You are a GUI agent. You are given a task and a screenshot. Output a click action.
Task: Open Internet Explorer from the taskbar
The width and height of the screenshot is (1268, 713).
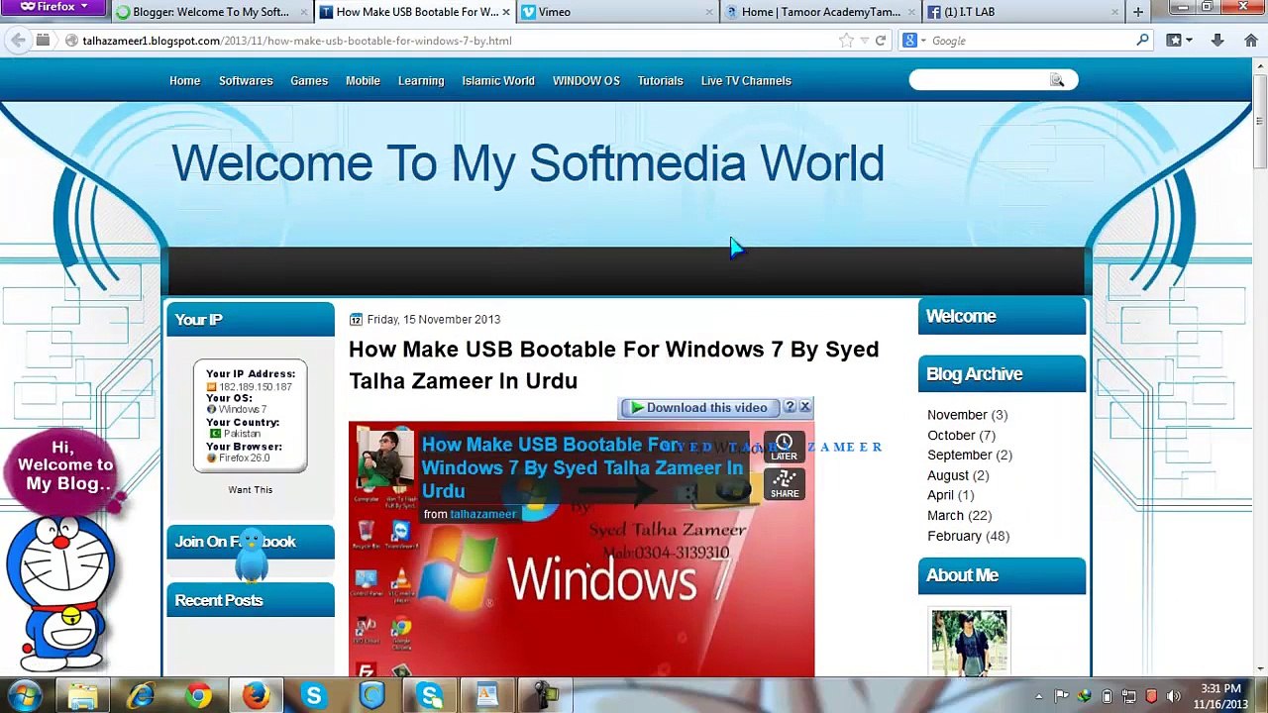pos(141,696)
